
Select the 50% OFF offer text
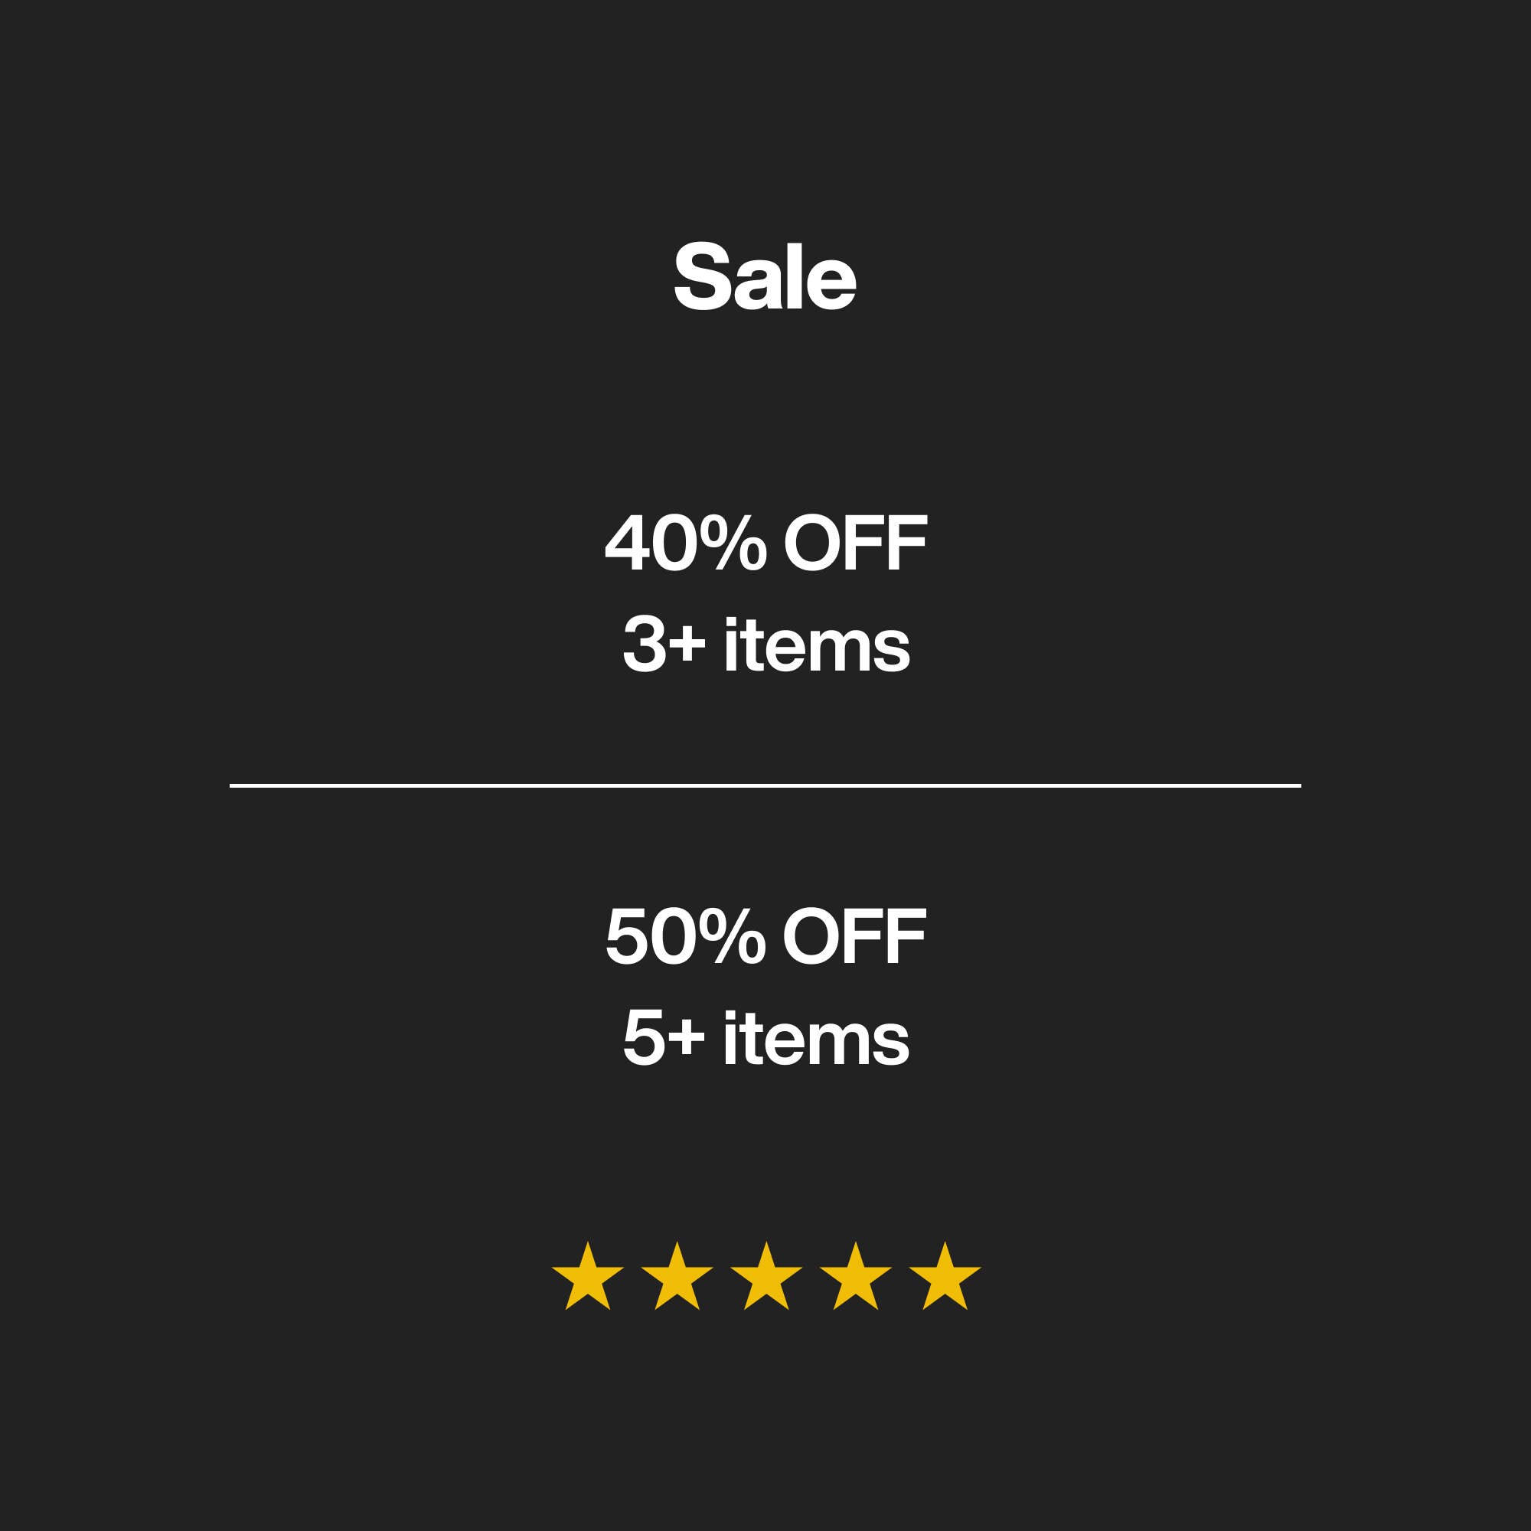click(765, 937)
